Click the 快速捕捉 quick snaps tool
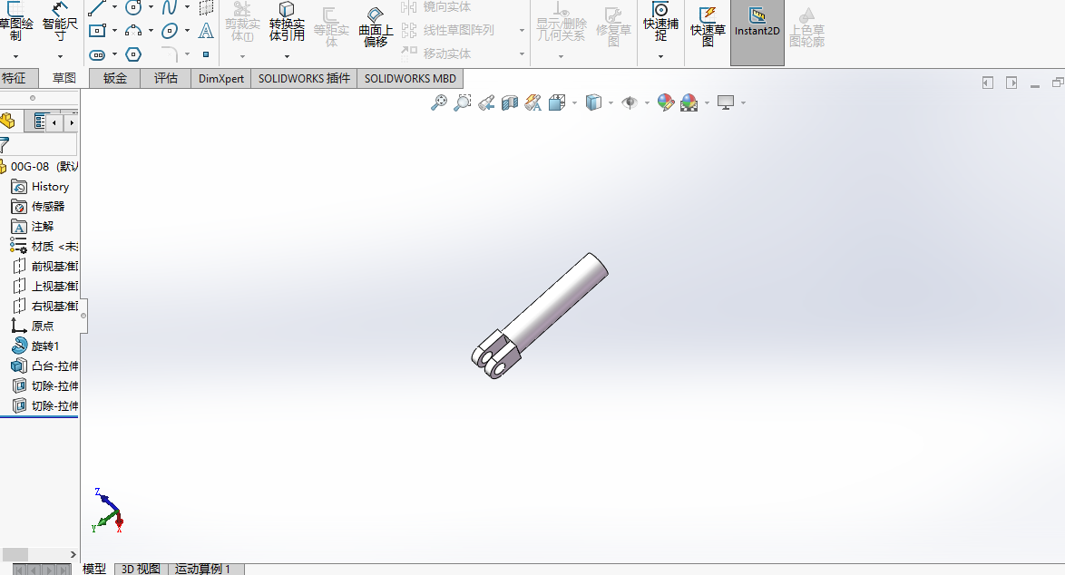Image resolution: width=1065 pixels, height=575 pixels. pos(660,22)
